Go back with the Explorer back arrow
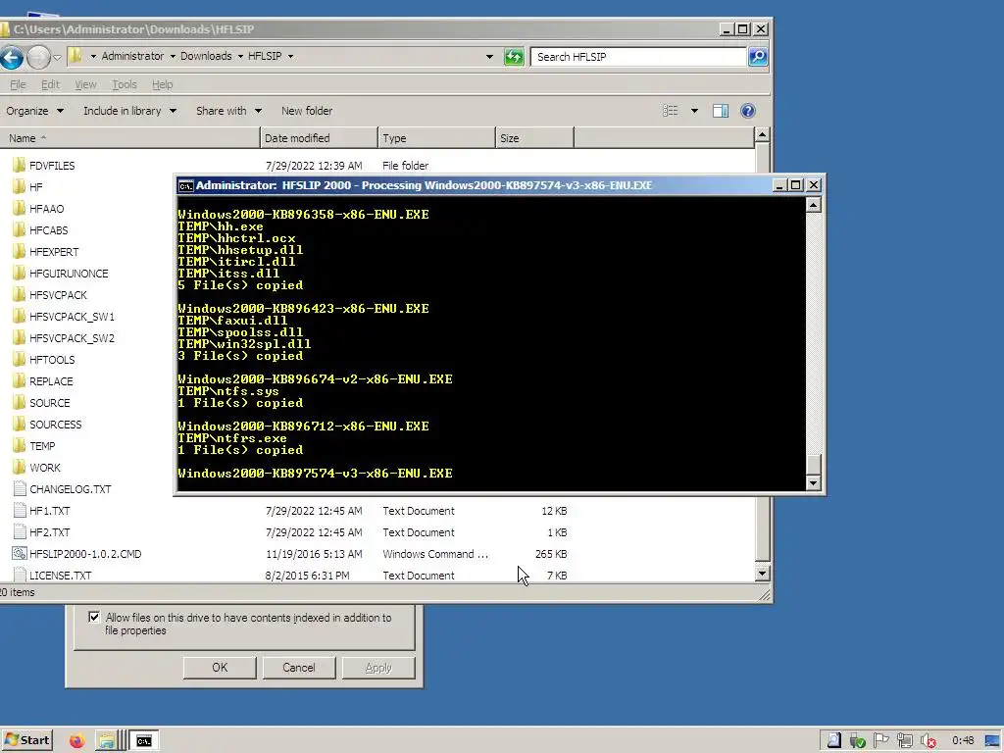1004x753 pixels. (x=11, y=57)
